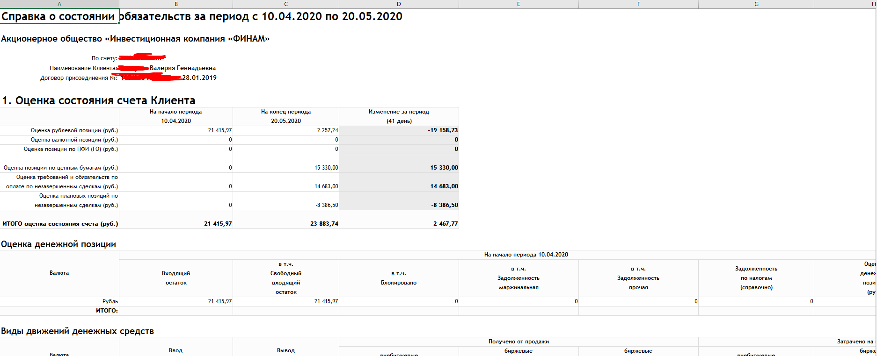
Task: Select the 'Рубль' currency row label
Action: click(110, 301)
